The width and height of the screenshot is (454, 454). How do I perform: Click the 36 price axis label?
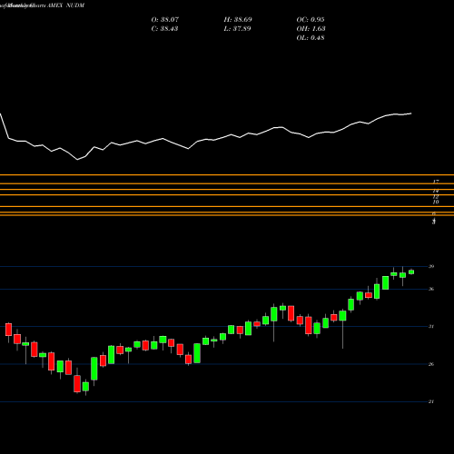pos(431,289)
